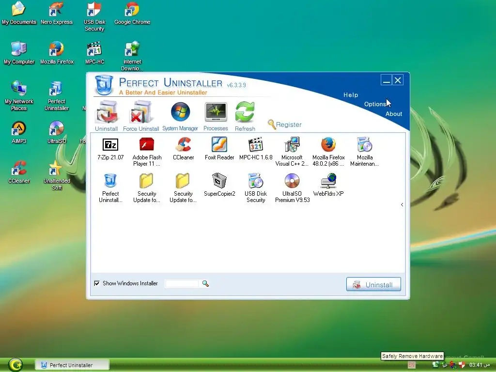Viewport: 496px width, 372px height.
Task: Click the Start button
Action: (15, 365)
